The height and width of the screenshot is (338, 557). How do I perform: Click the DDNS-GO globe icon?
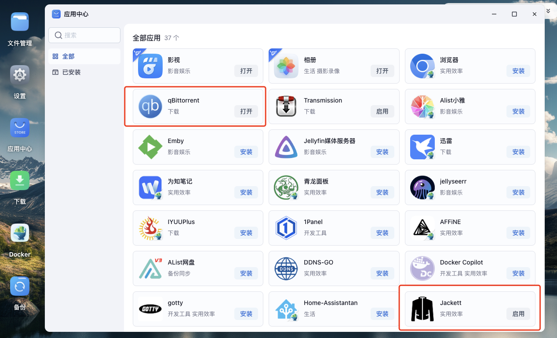(287, 268)
